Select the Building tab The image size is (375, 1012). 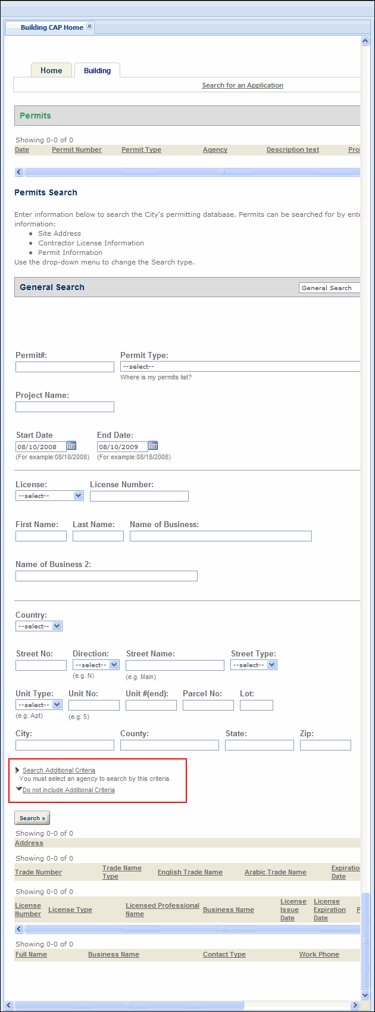[97, 70]
